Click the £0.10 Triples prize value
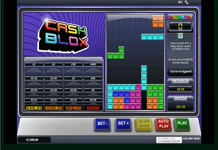The width and height of the screenshot is (218, 150). pyautogui.click(x=73, y=100)
